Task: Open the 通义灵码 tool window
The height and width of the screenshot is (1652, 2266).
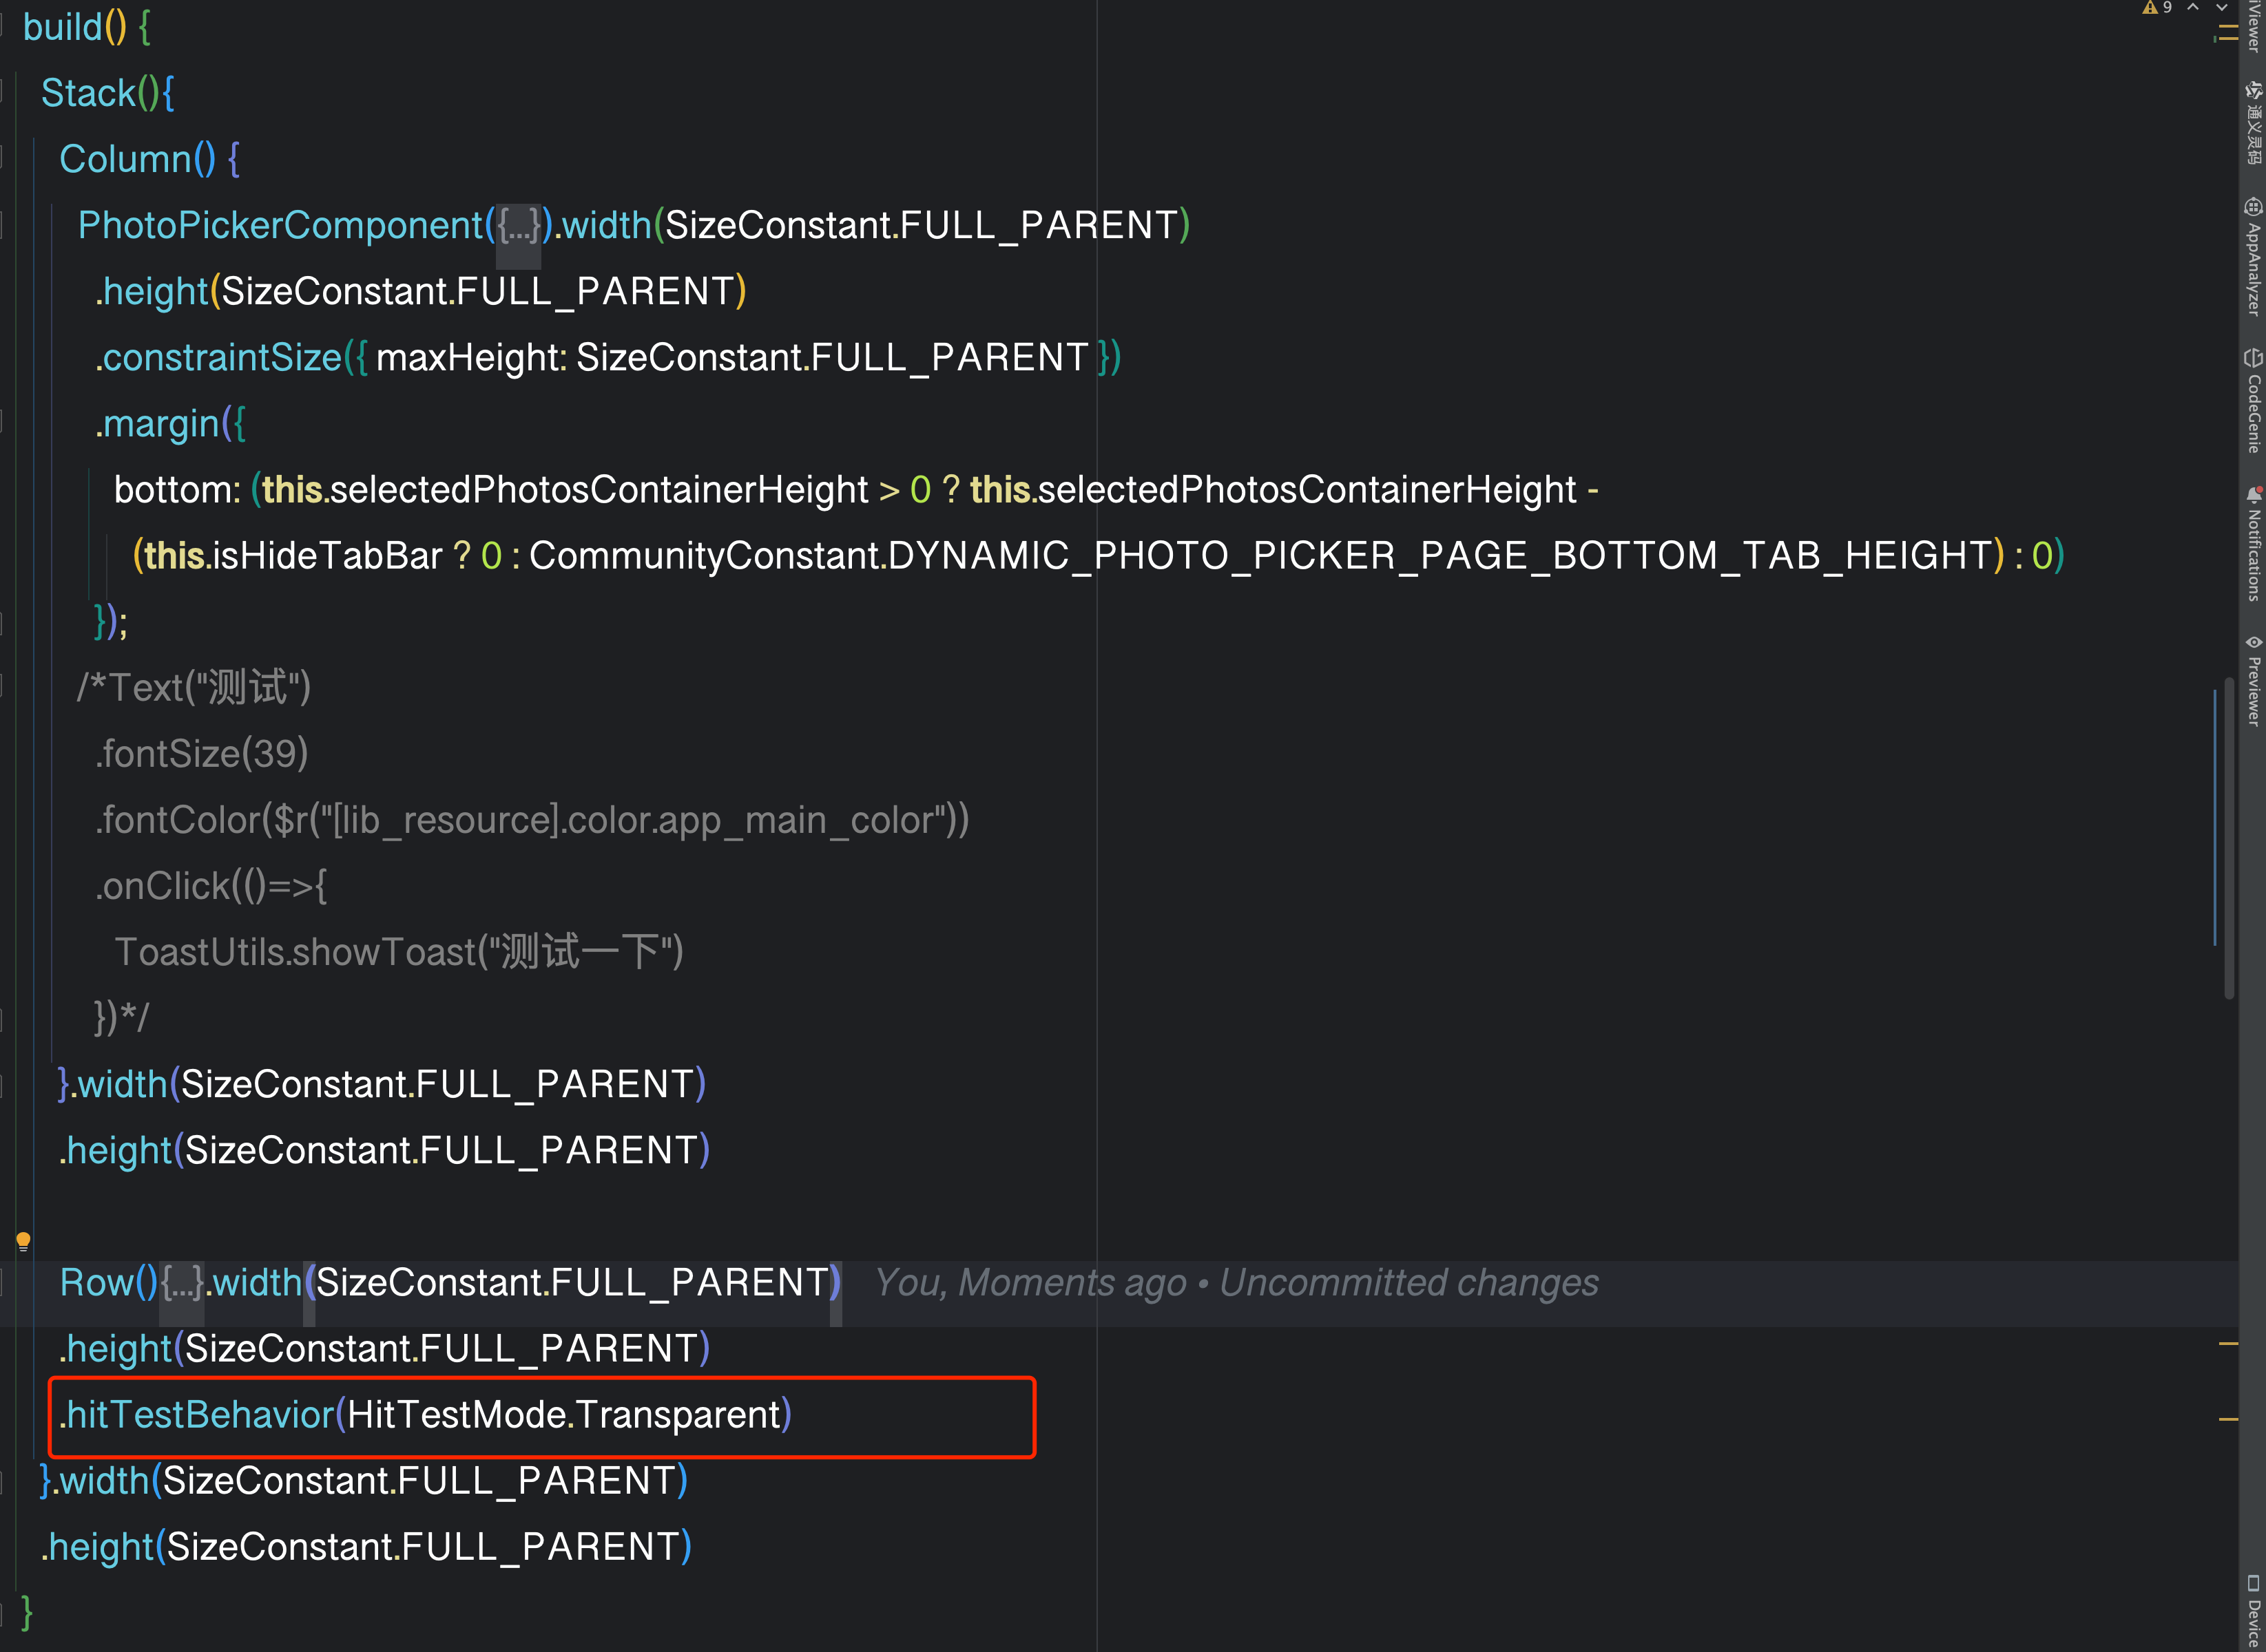Action: tap(2253, 123)
